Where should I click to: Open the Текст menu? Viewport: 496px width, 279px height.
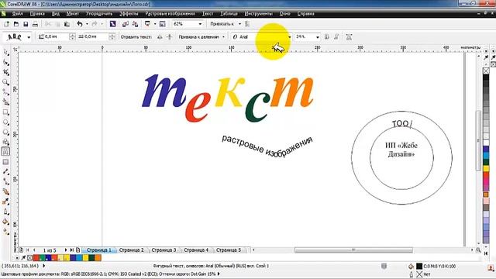pyautogui.click(x=208, y=14)
